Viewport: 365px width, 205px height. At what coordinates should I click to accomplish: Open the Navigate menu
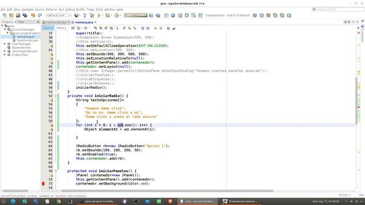pyautogui.click(x=28, y=10)
